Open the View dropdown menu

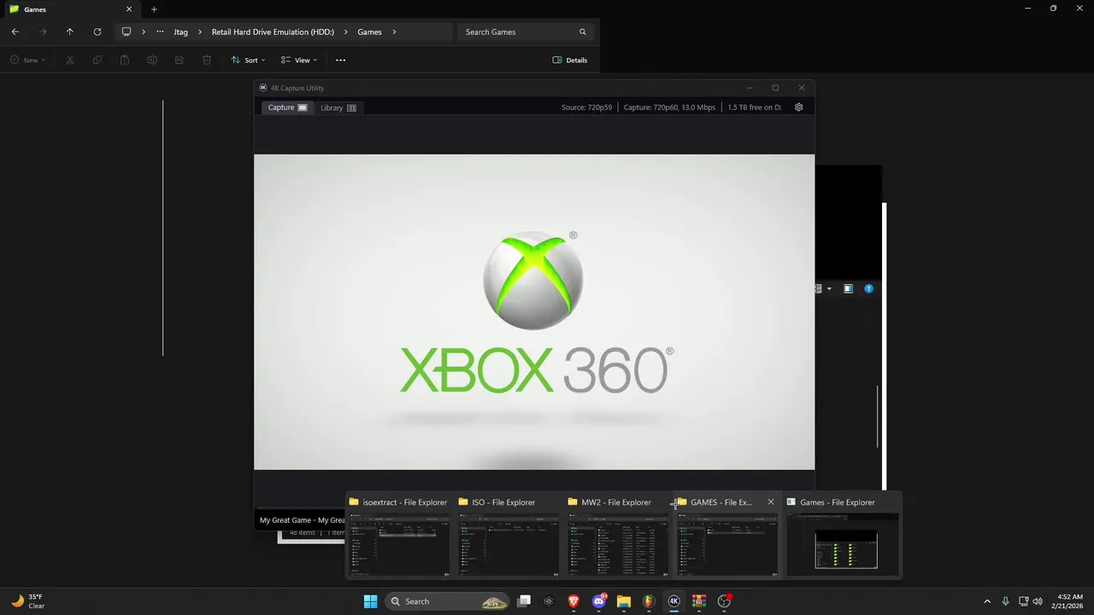coord(299,60)
